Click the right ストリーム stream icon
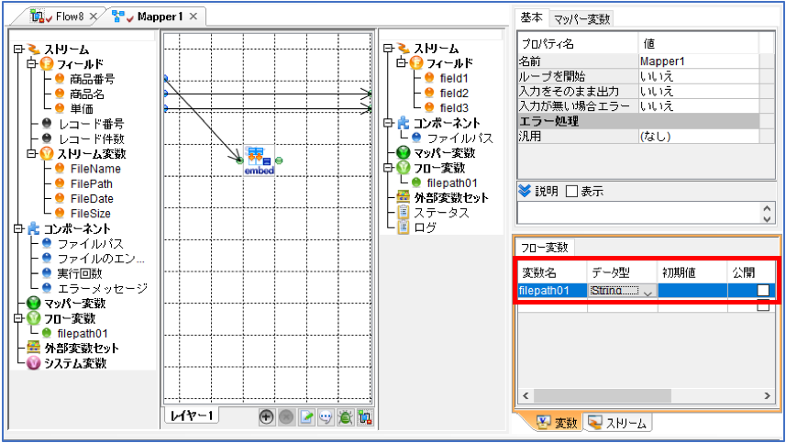The width and height of the screenshot is (786, 443). pos(403,48)
